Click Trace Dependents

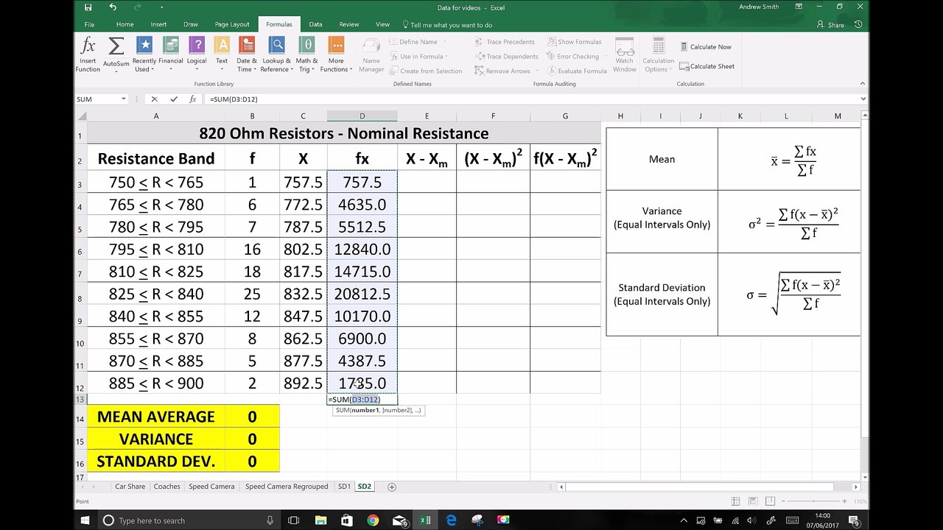coord(506,57)
